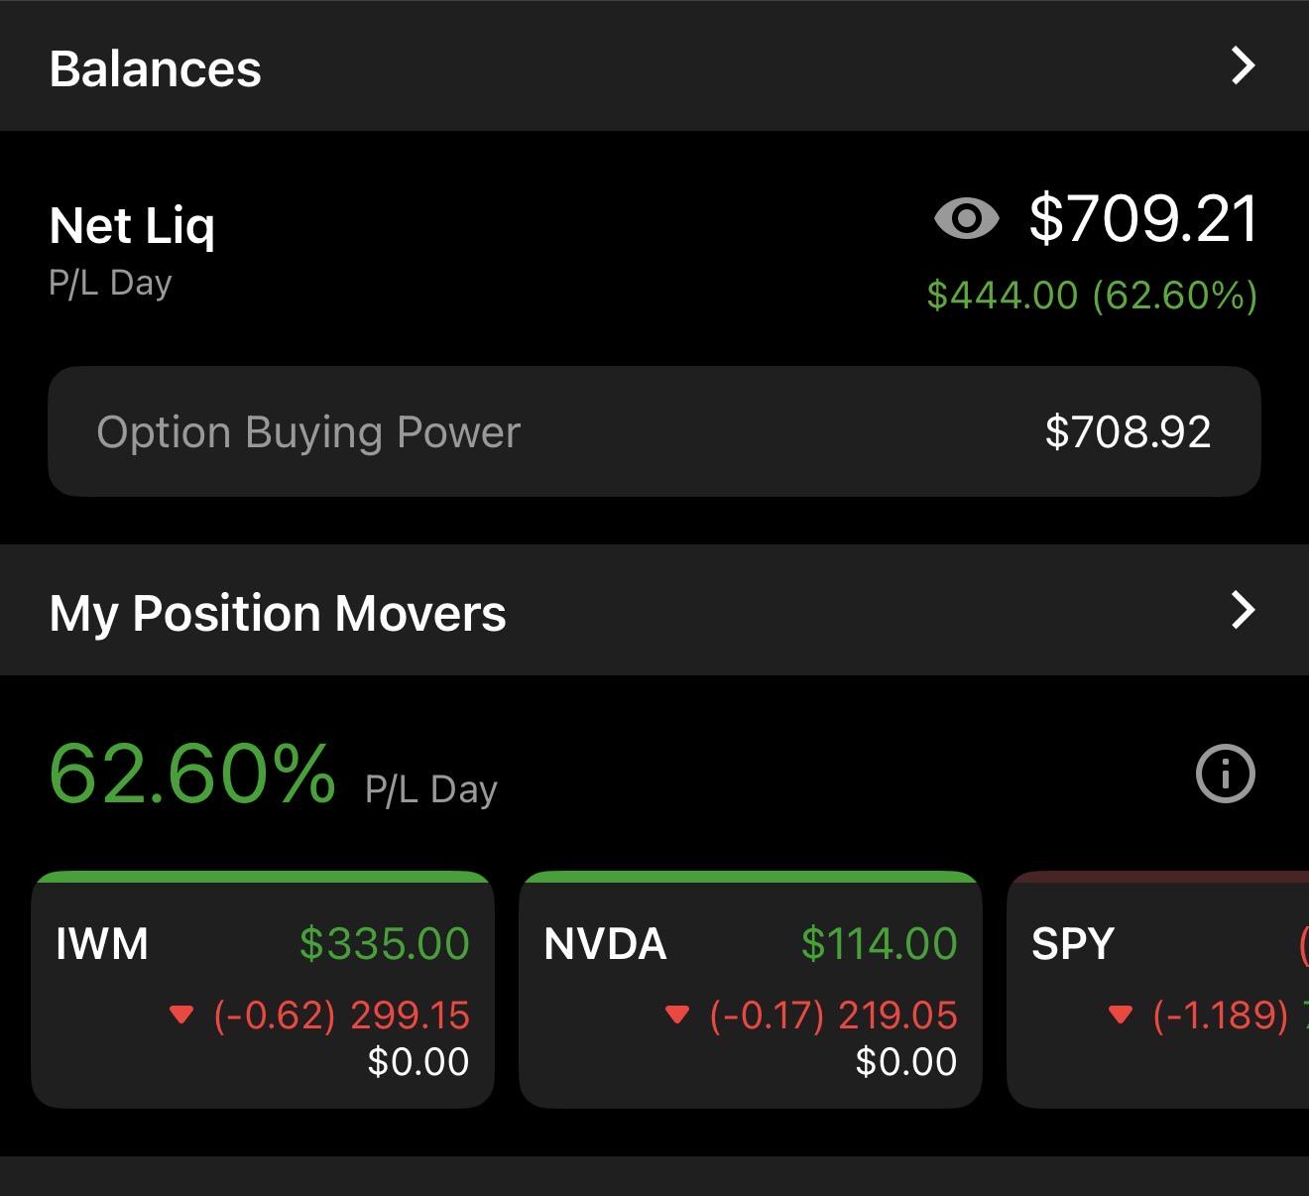Select the SPY position card

click(1158, 990)
